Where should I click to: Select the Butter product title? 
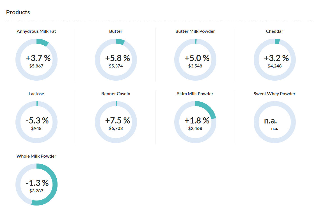click(116, 31)
